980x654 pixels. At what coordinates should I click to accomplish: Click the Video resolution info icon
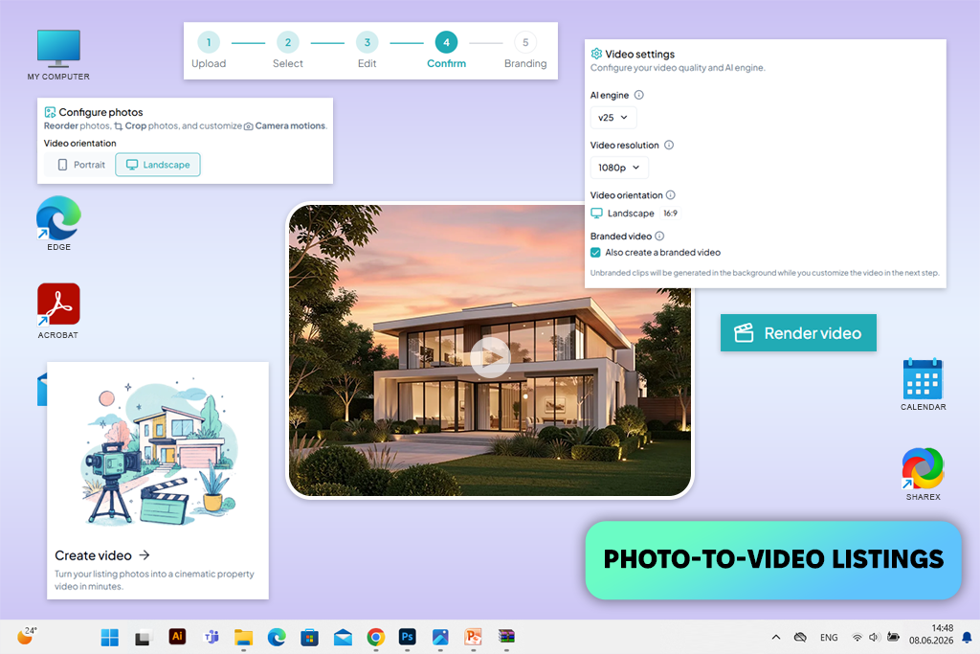(669, 145)
